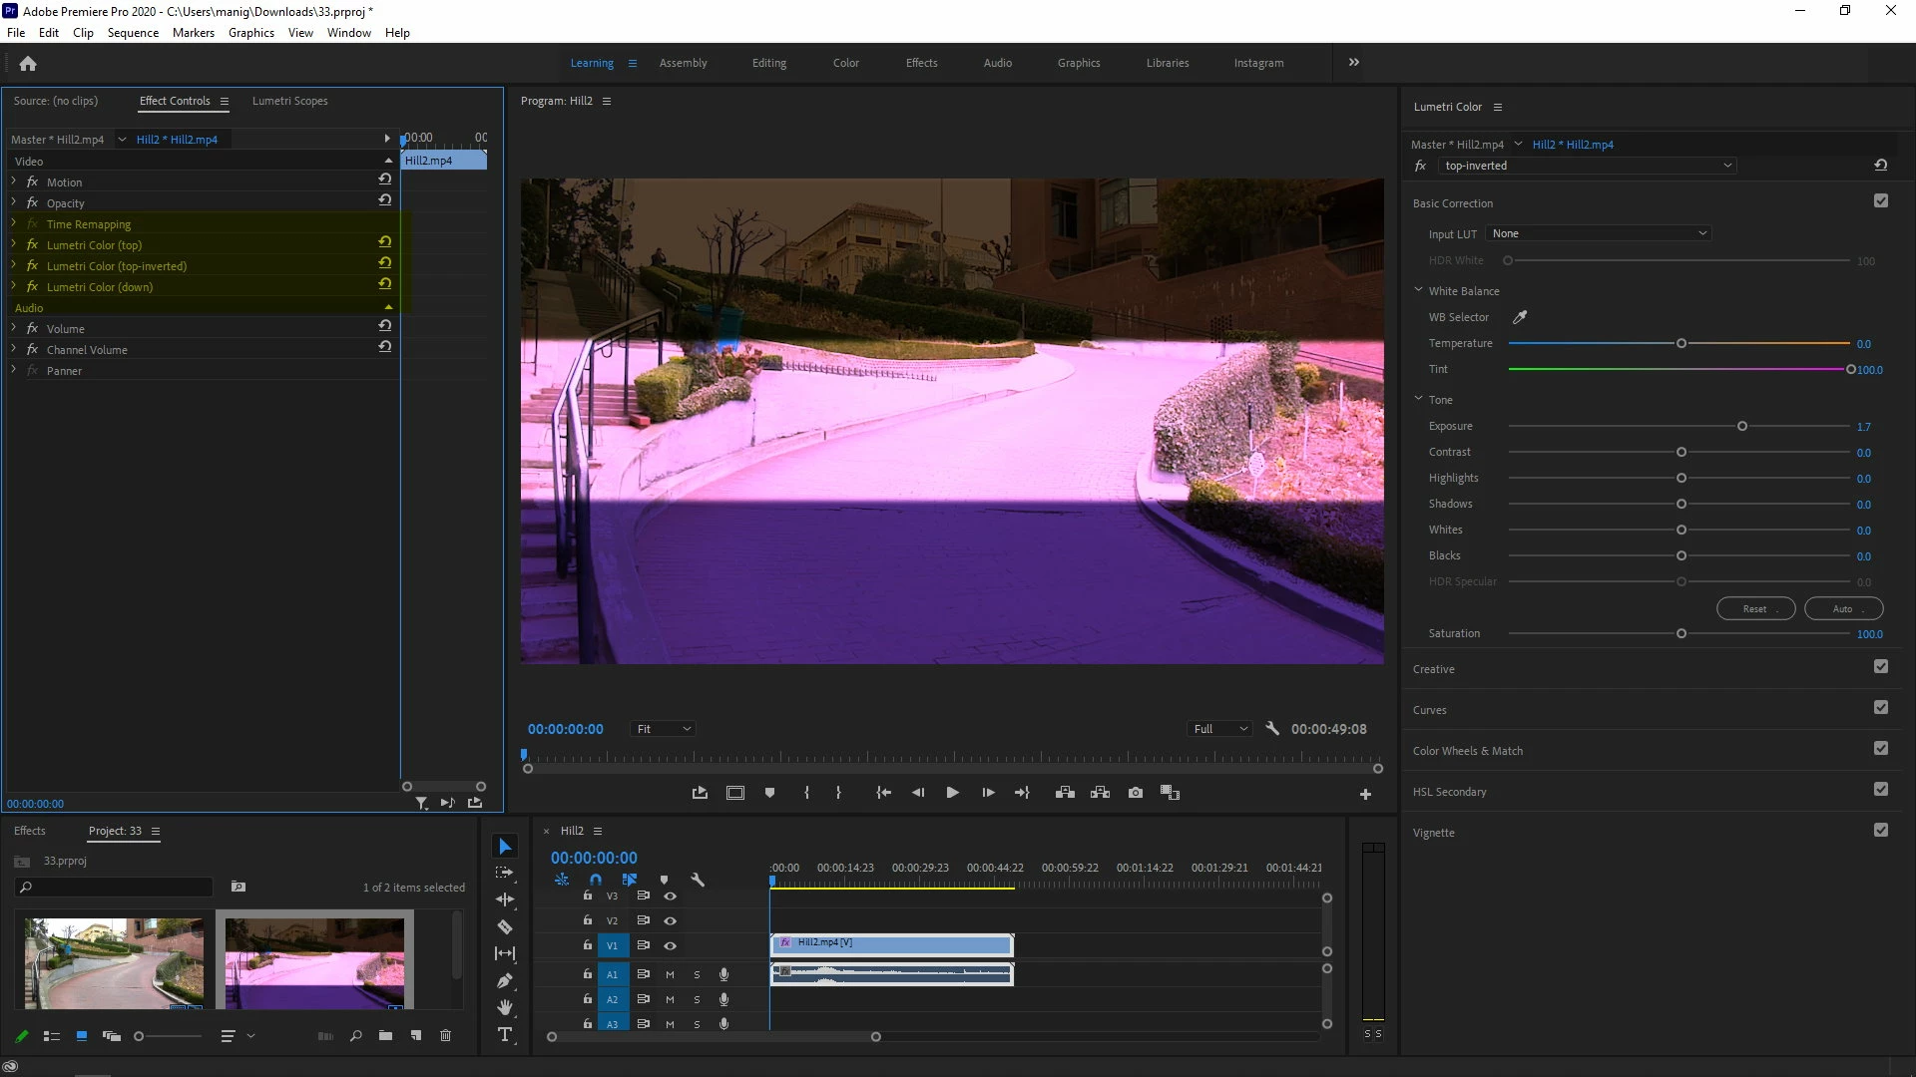Click the Exposure slider handle
The image size is (1916, 1077).
tap(1742, 426)
